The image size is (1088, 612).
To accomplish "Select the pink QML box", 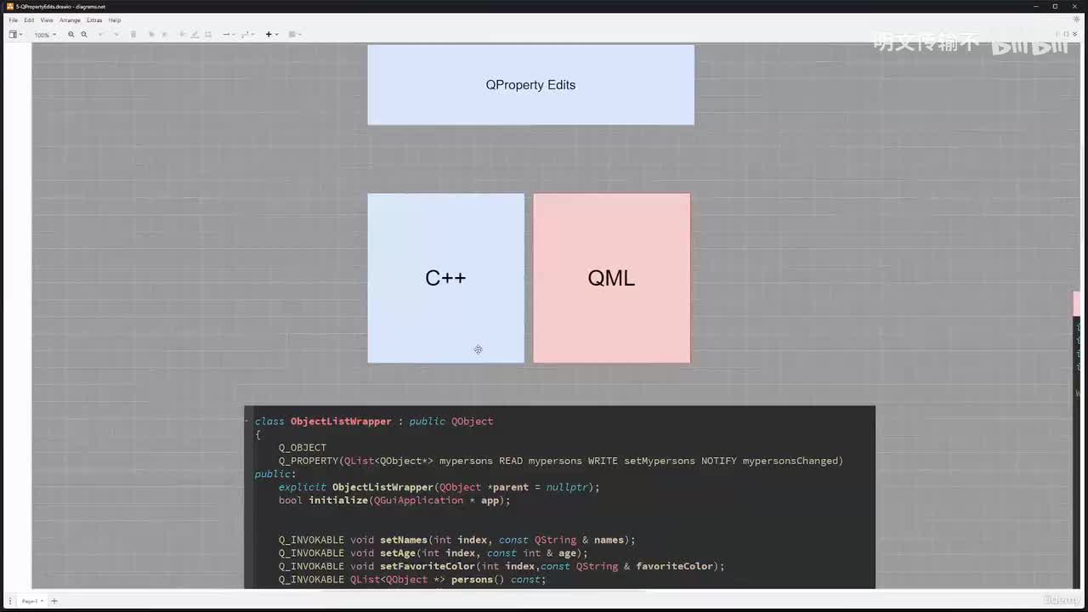I will click(x=611, y=278).
